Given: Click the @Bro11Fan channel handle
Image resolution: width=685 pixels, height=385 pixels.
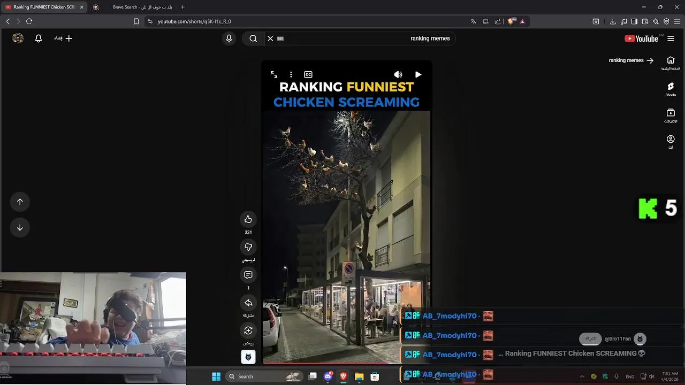Looking at the screenshot, I should coord(618,339).
